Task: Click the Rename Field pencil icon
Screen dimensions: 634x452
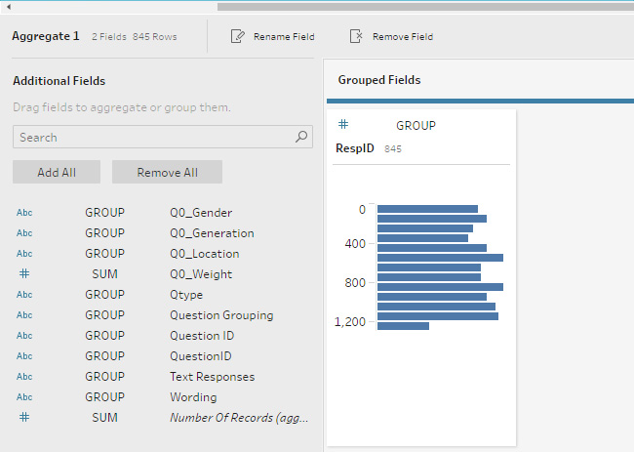Action: [x=237, y=36]
